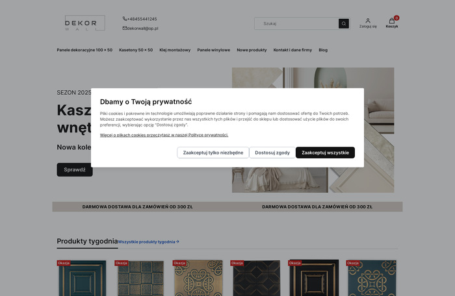Open the Blog menu link

(x=323, y=50)
